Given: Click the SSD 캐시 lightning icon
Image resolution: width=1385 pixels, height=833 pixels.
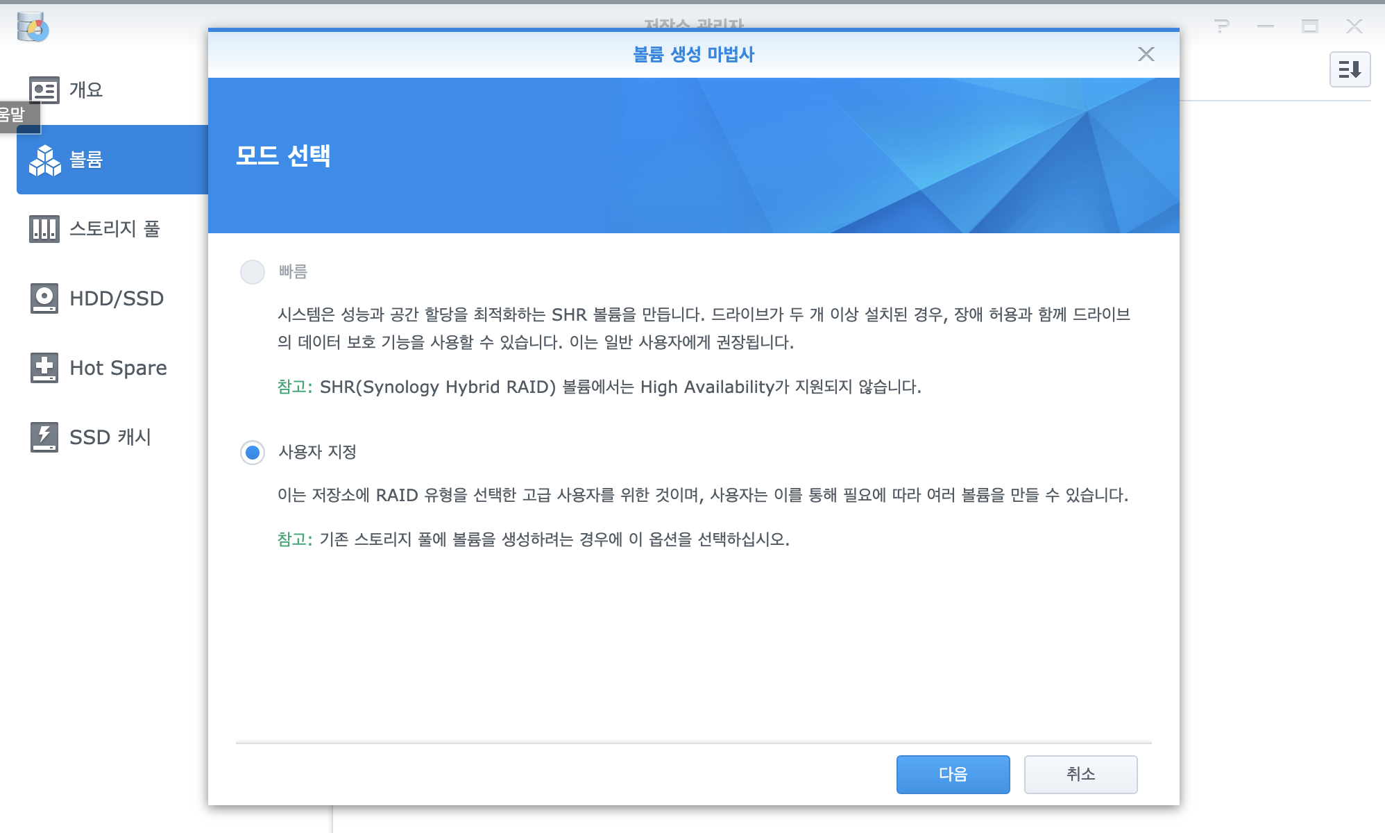Looking at the screenshot, I should (x=44, y=437).
